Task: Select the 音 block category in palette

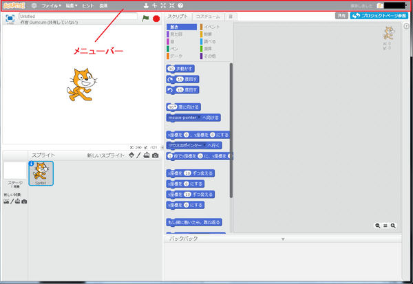Action: point(182,41)
